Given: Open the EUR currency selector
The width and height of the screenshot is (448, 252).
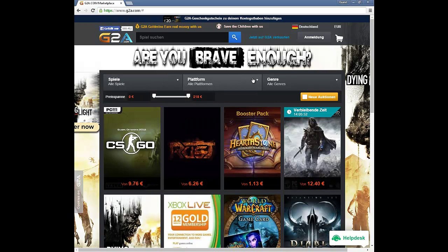Looking at the screenshot, I should (337, 27).
